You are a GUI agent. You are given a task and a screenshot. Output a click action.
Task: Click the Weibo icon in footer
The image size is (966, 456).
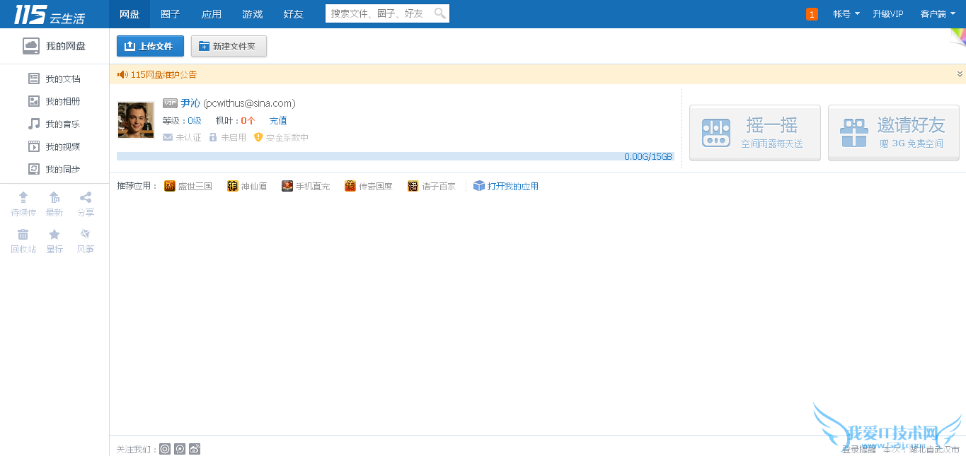coord(195,449)
